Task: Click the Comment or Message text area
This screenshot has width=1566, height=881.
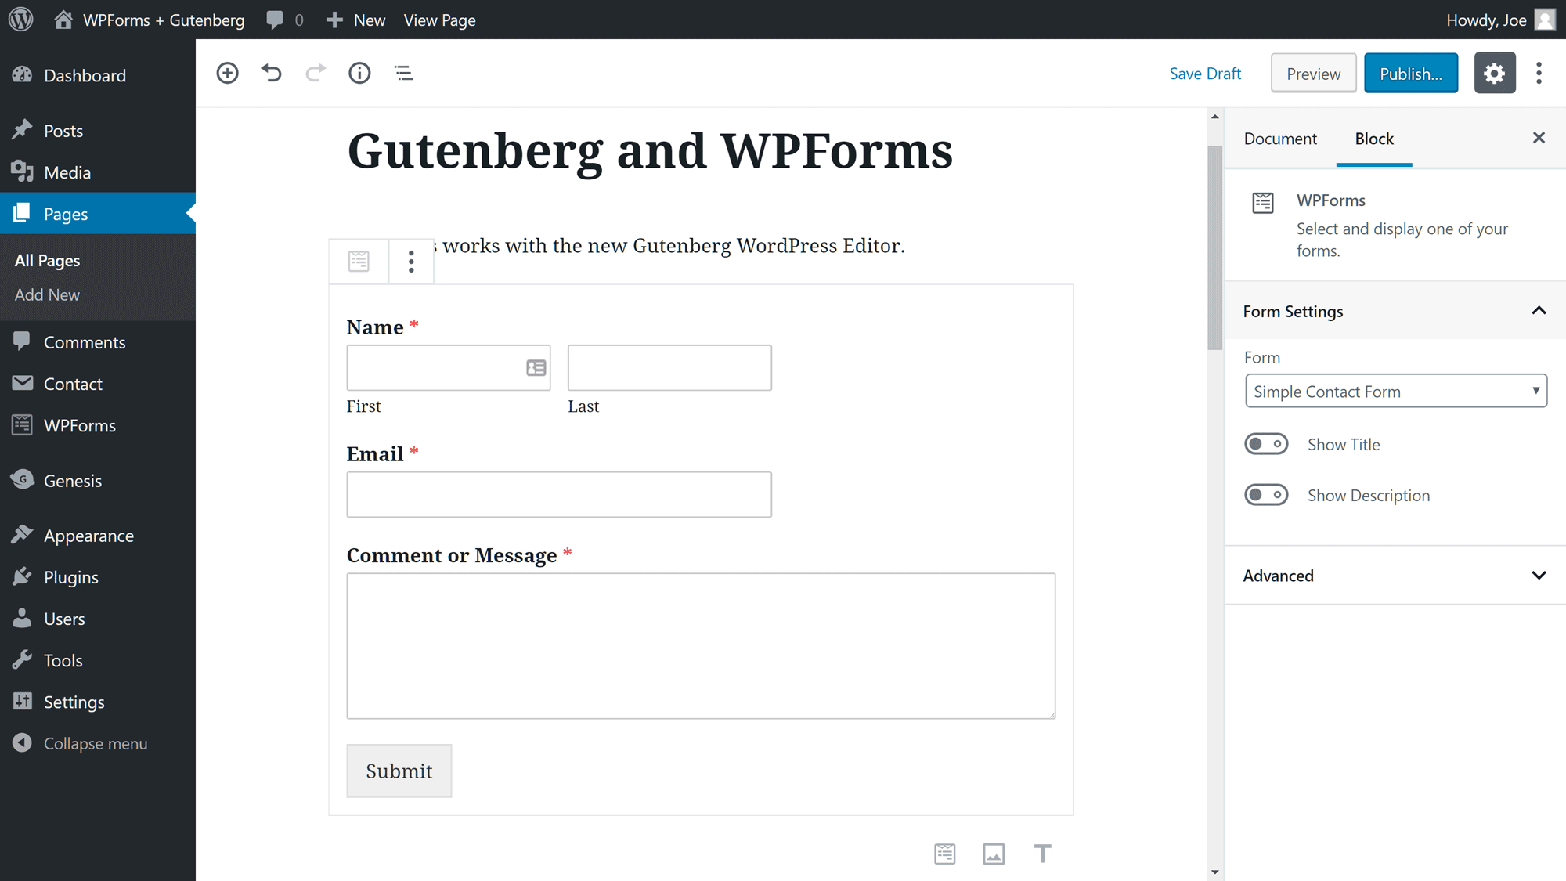Action: (700, 647)
